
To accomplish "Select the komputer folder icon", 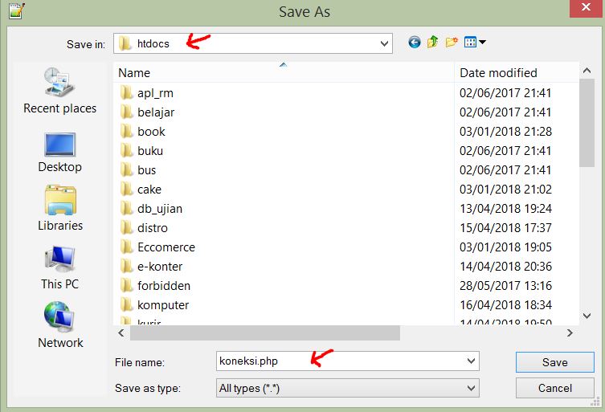I will pyautogui.click(x=126, y=305).
